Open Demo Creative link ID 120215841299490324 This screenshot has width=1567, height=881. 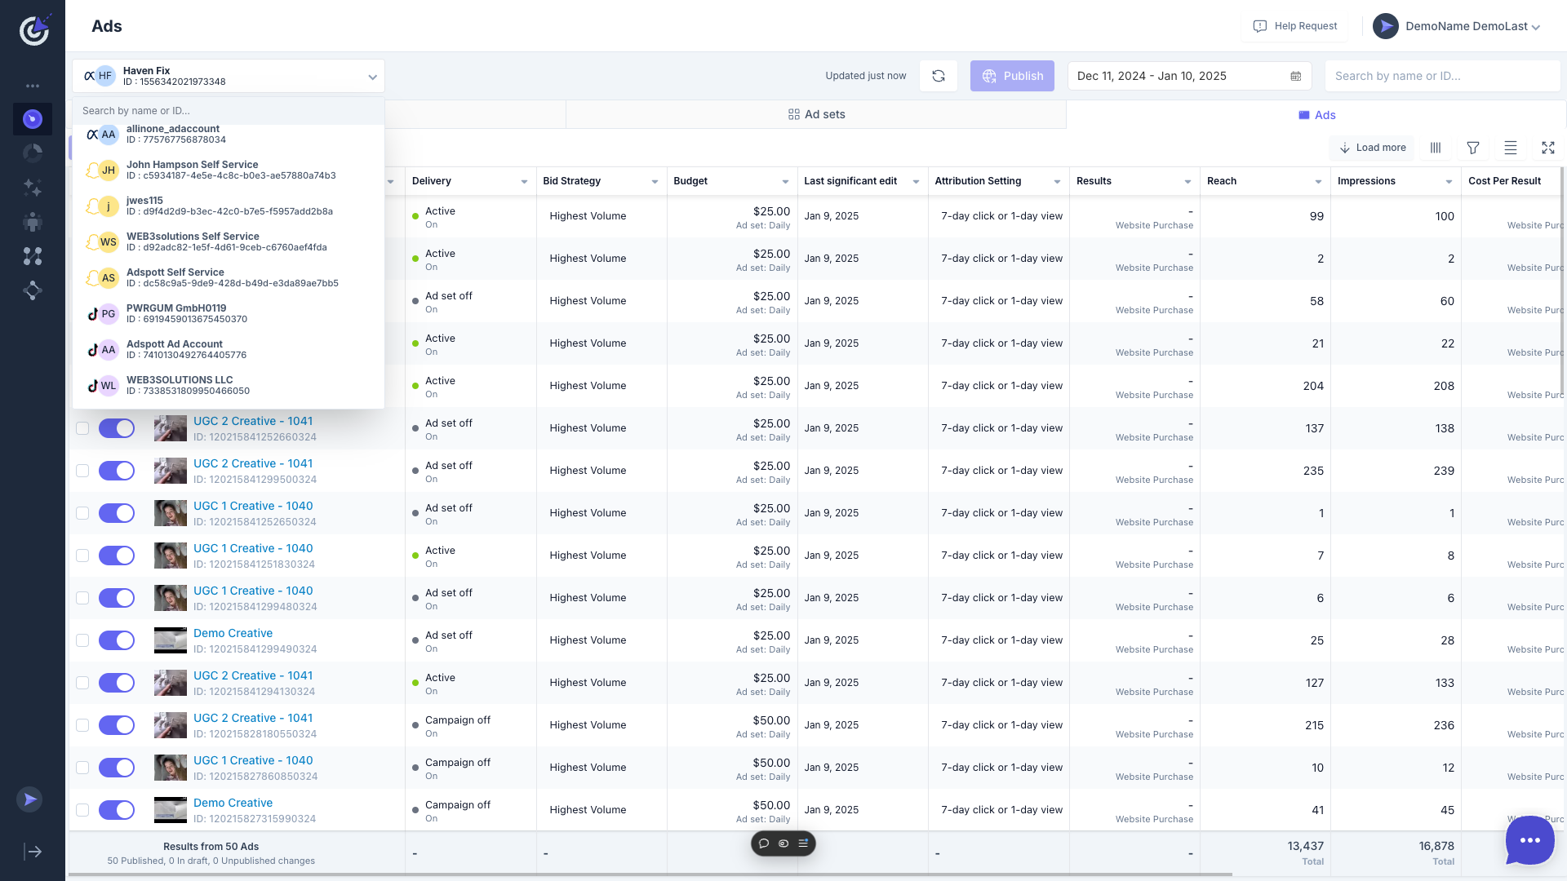pos(233,633)
